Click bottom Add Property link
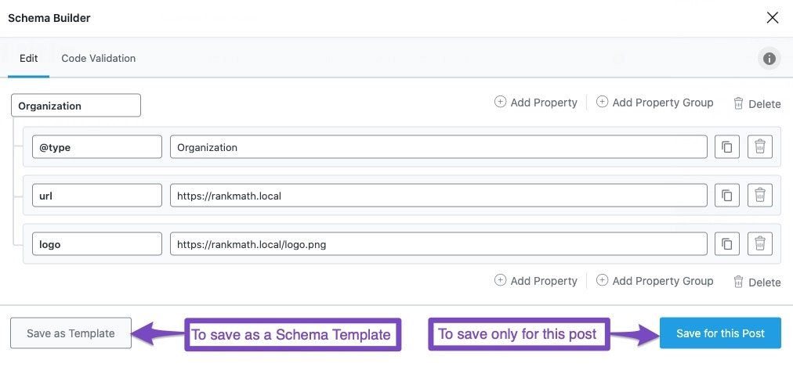Viewport: 793px width, 367px height. coord(535,281)
